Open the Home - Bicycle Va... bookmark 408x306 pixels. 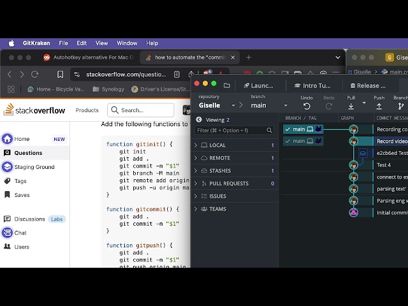pyautogui.click(x=56, y=89)
